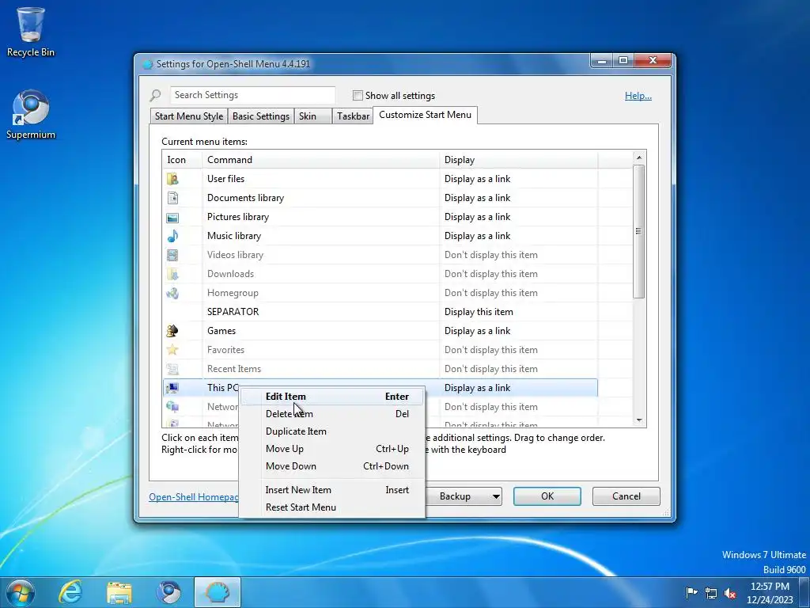Click the list scroll down arrow
Image resolution: width=810 pixels, height=608 pixels.
click(639, 420)
